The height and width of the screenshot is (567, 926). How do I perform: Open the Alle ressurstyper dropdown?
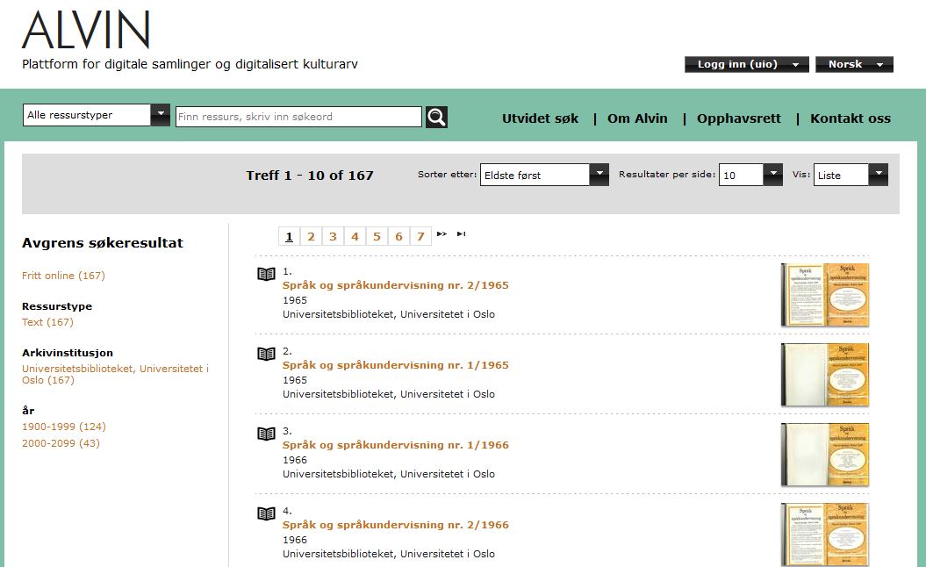point(97,115)
